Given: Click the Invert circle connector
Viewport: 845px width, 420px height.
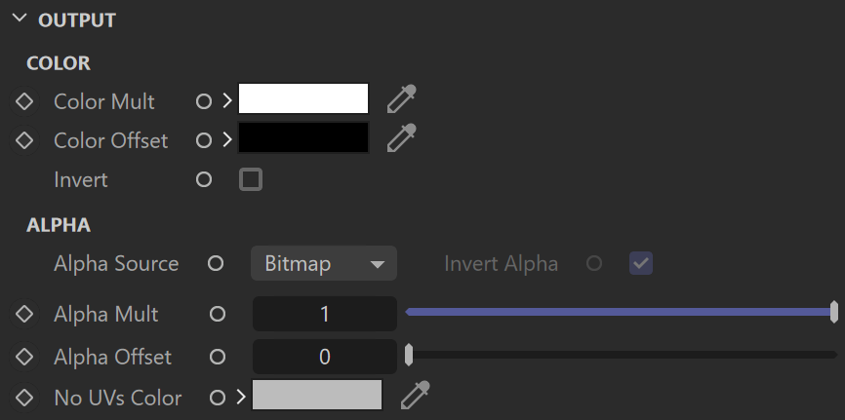Looking at the screenshot, I should coord(204,179).
